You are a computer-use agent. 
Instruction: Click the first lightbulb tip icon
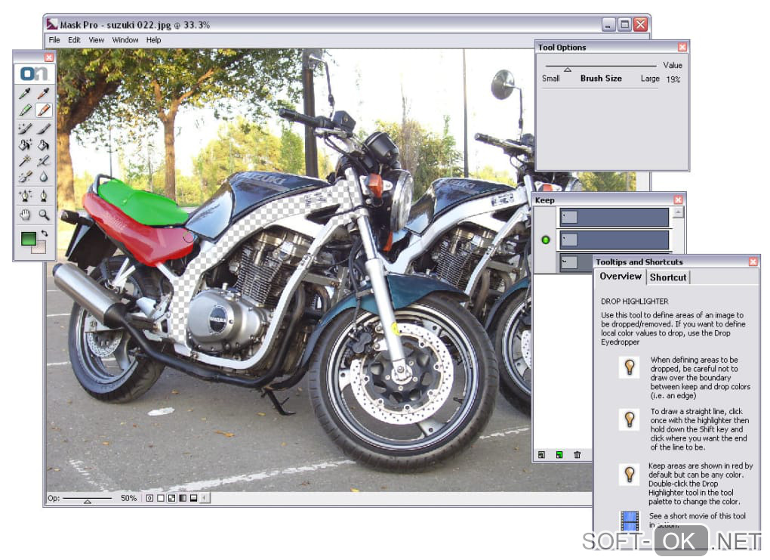pos(629,367)
